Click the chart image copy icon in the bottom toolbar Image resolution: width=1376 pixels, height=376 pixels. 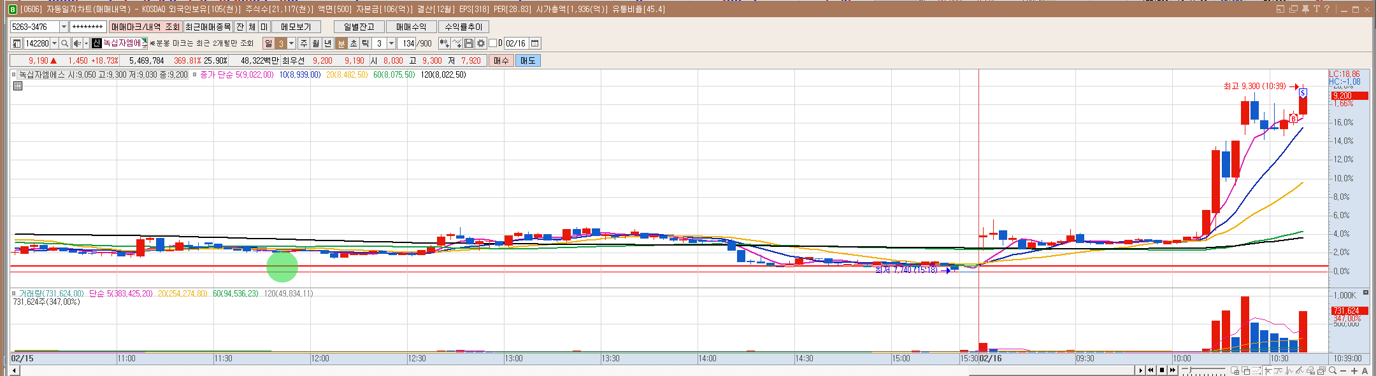[1321, 370]
